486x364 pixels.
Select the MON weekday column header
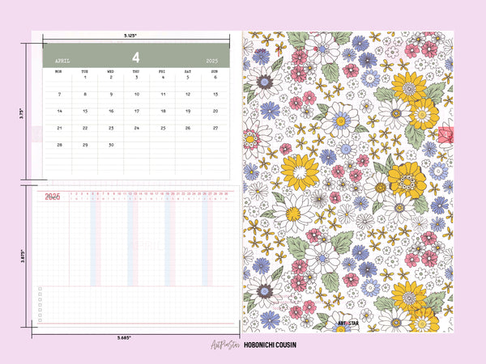point(58,71)
